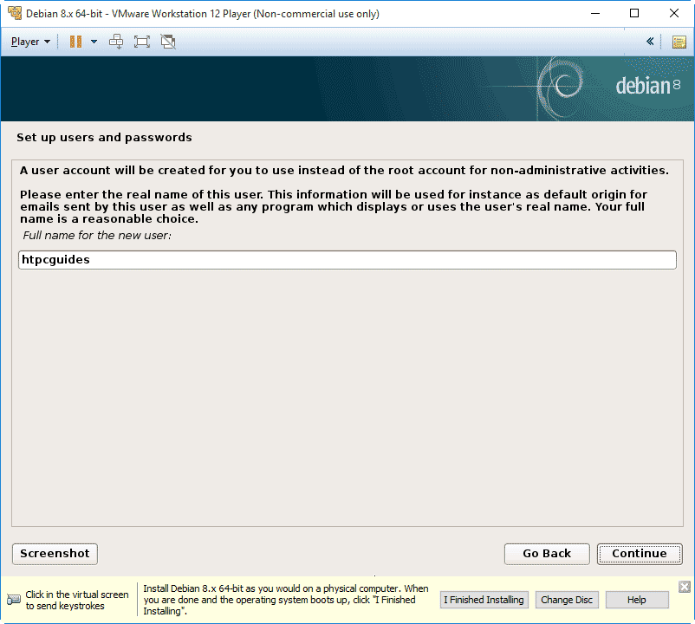Open Help from the hint bar
695x624 pixels.
tap(637, 600)
